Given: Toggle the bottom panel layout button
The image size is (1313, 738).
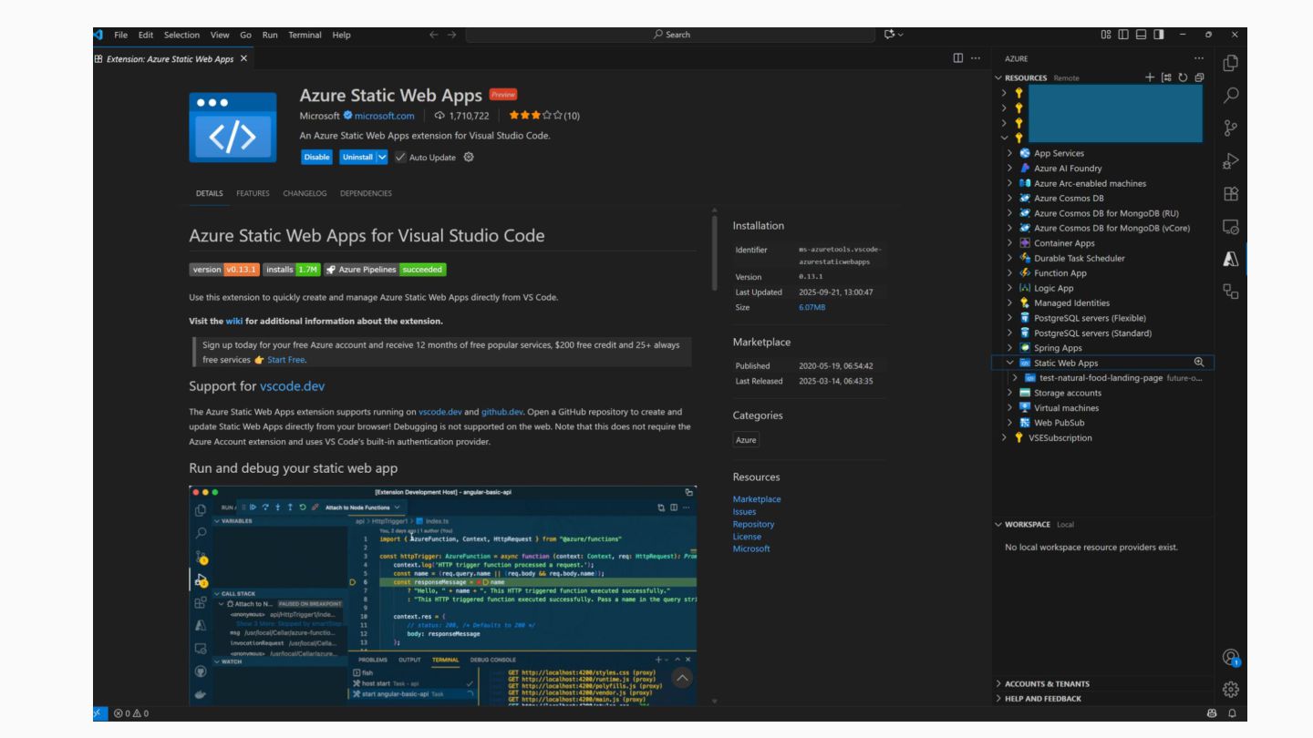Looking at the screenshot, I should pyautogui.click(x=1141, y=35).
